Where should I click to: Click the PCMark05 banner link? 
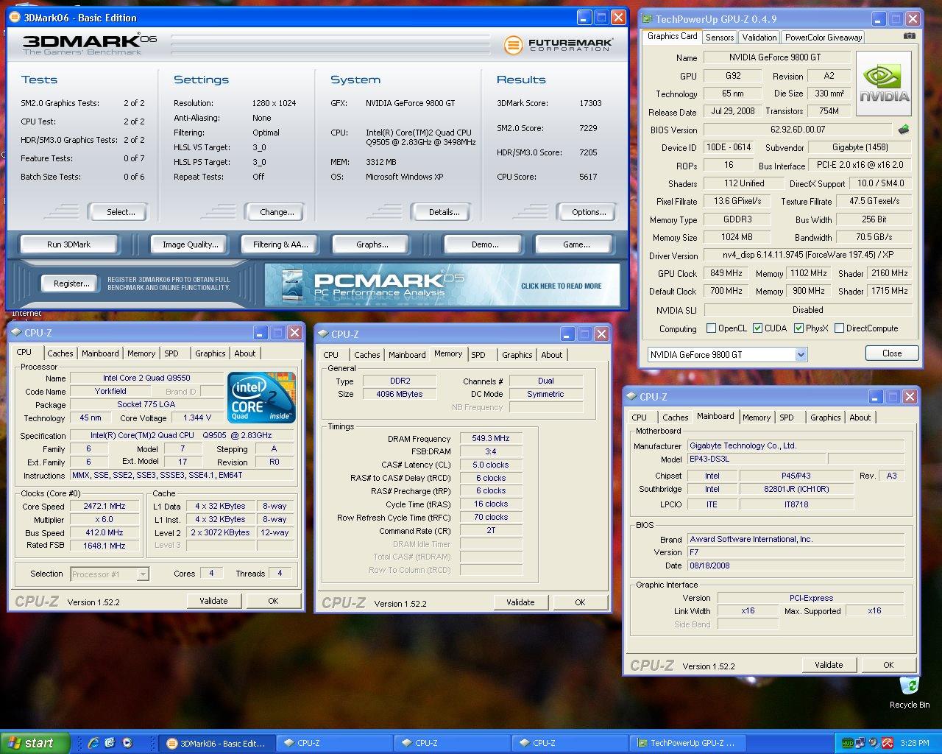[442, 285]
